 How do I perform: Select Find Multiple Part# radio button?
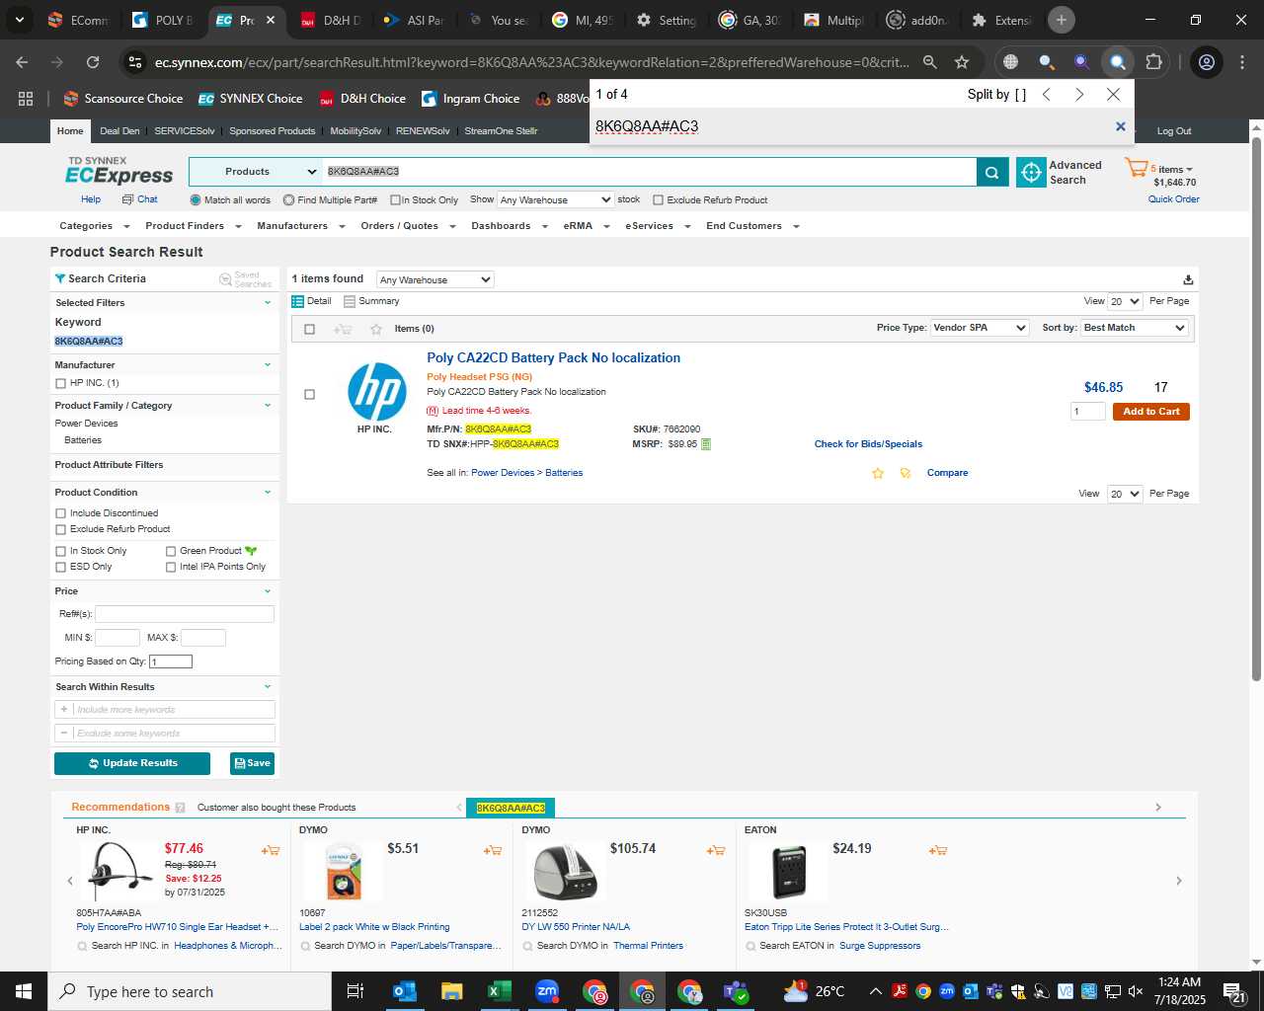point(288,200)
